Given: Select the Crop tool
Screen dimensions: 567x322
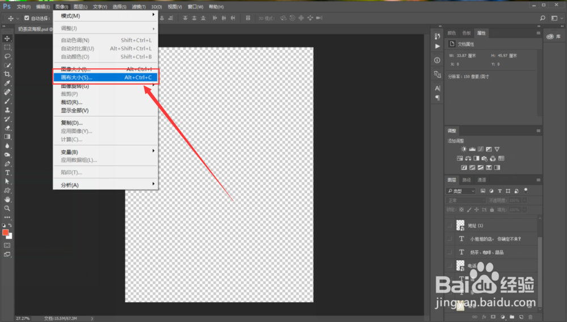Looking at the screenshot, I should (x=7, y=74).
